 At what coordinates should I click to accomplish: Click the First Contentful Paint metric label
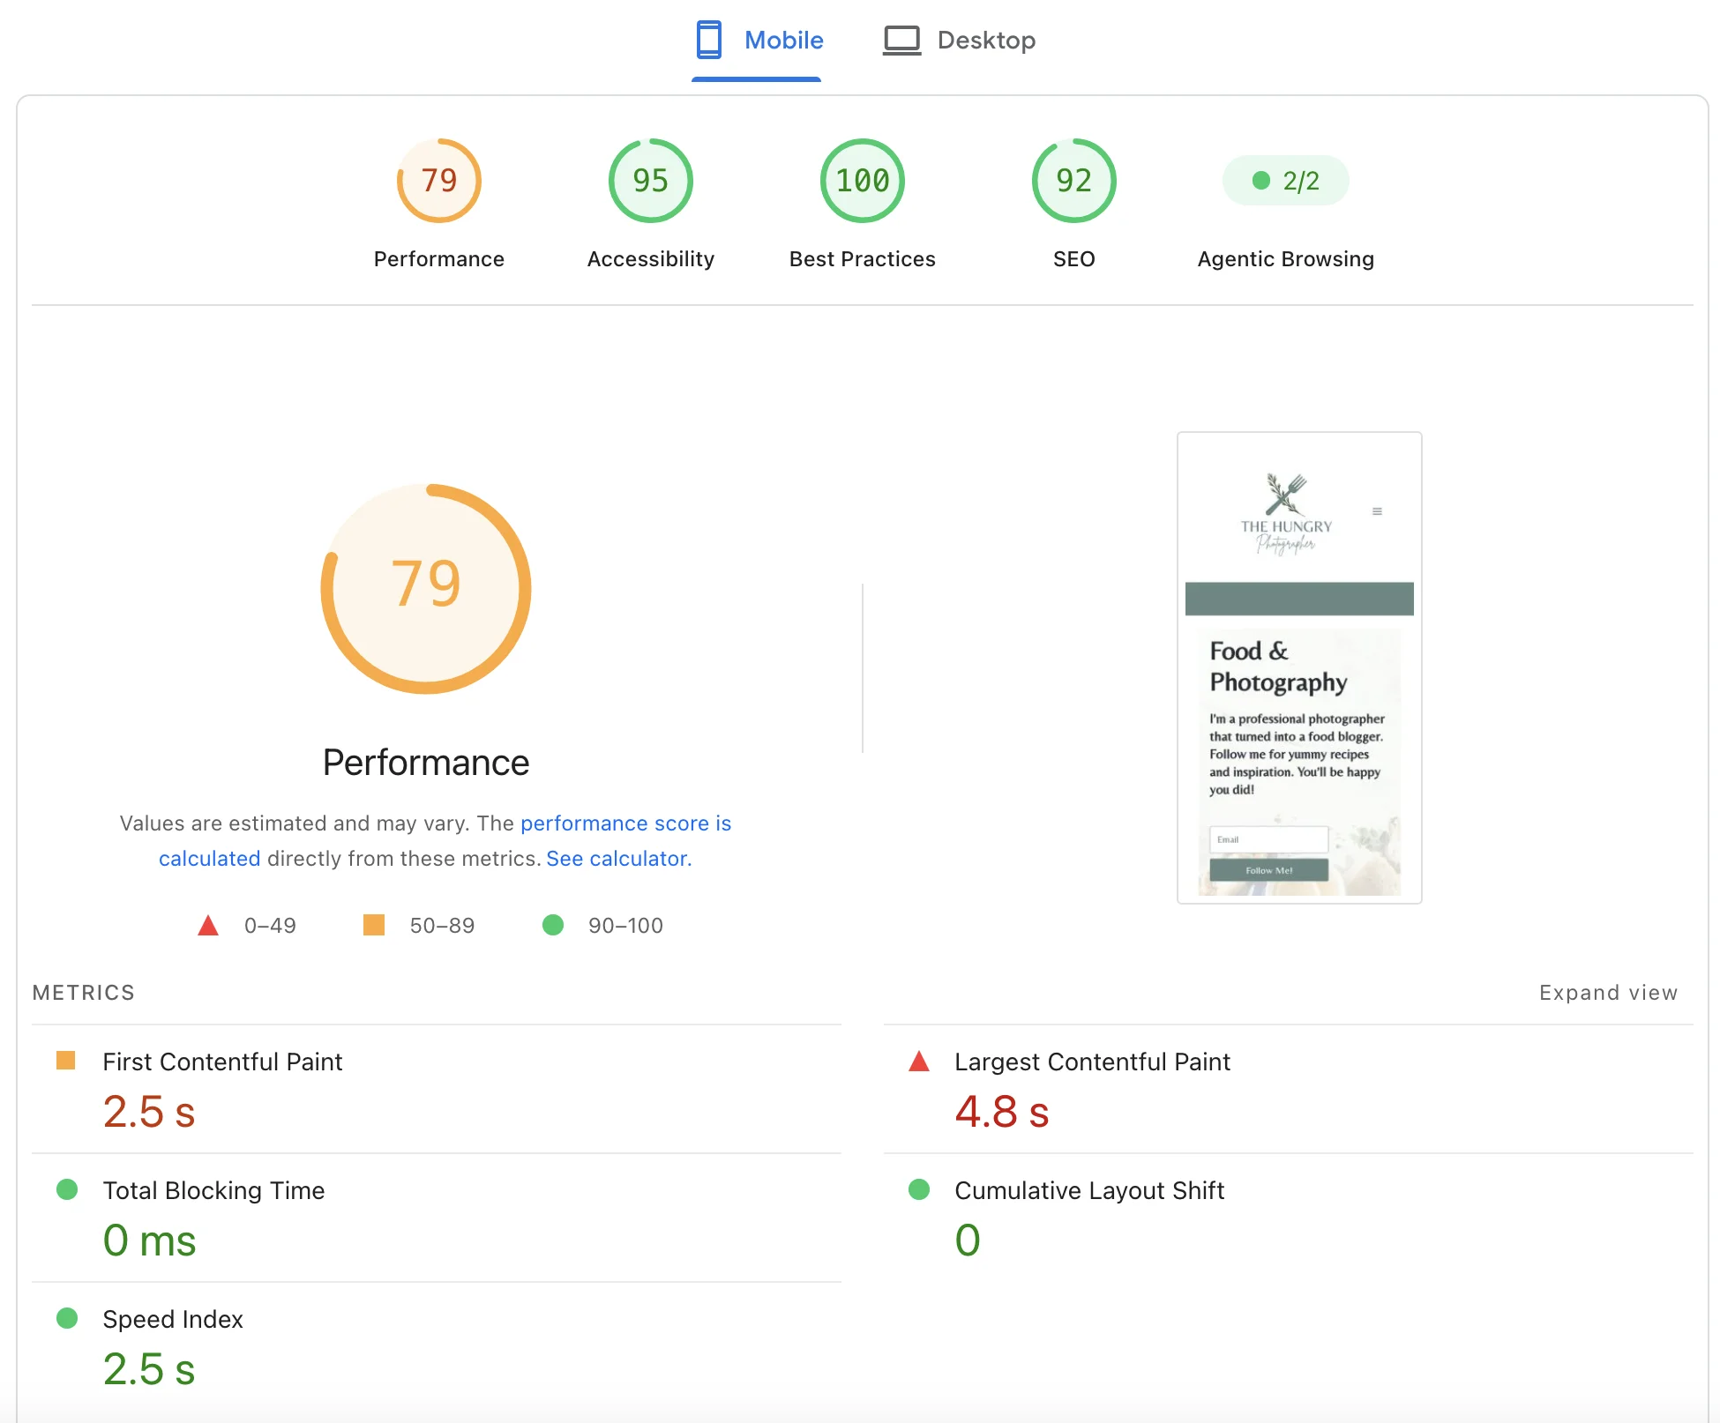click(222, 1062)
